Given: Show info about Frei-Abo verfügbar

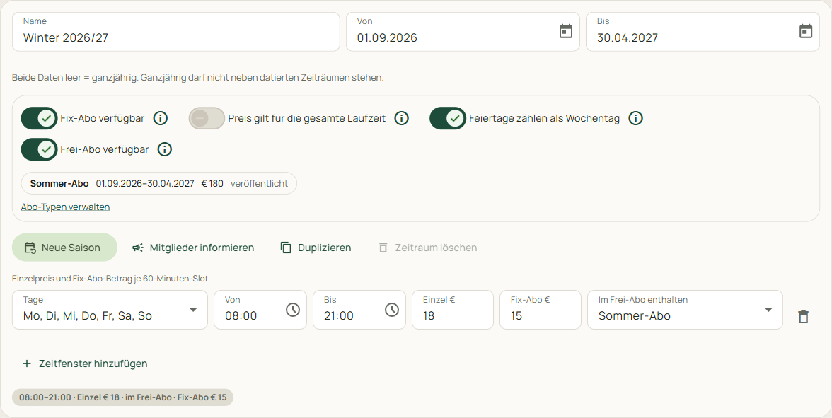Looking at the screenshot, I should tap(164, 150).
